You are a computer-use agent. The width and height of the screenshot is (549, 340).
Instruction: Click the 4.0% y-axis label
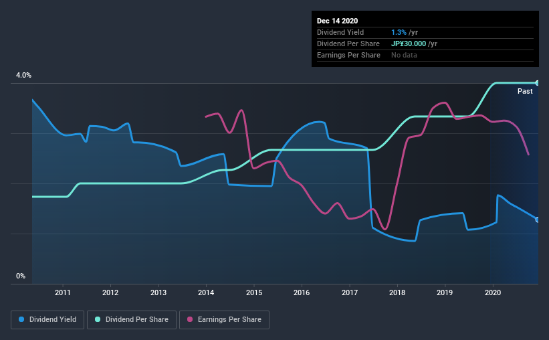tap(23, 76)
